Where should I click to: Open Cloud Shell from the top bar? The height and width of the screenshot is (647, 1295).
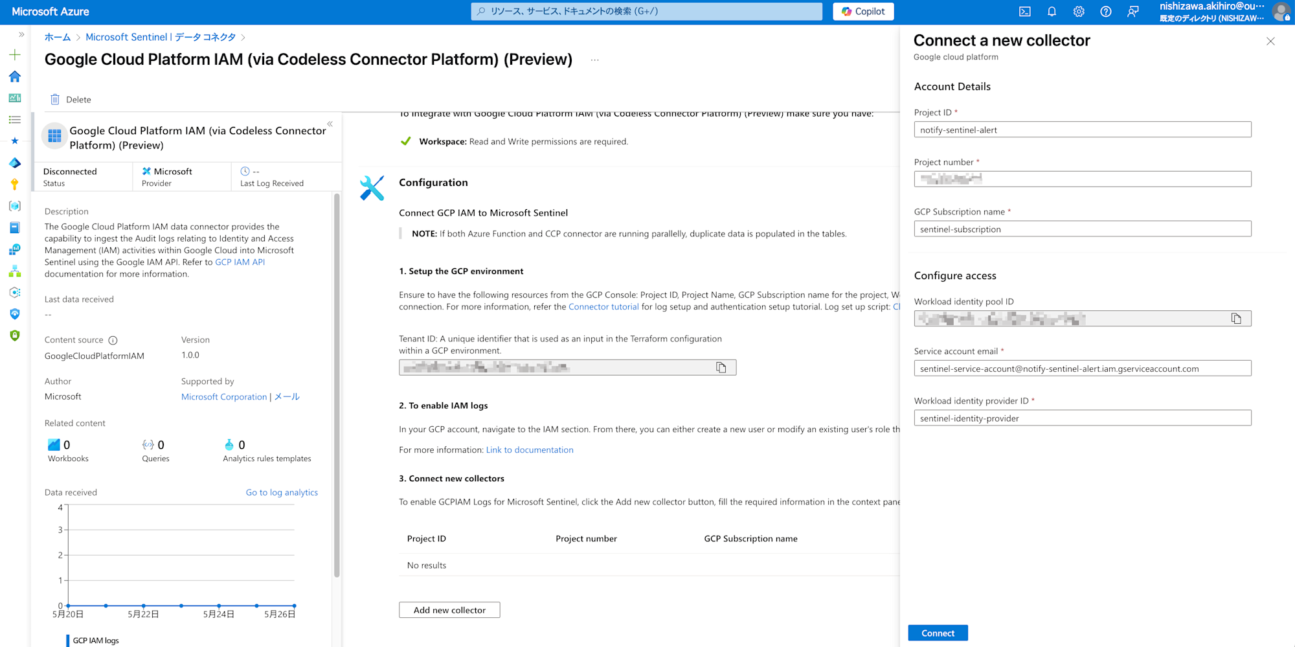[1025, 12]
